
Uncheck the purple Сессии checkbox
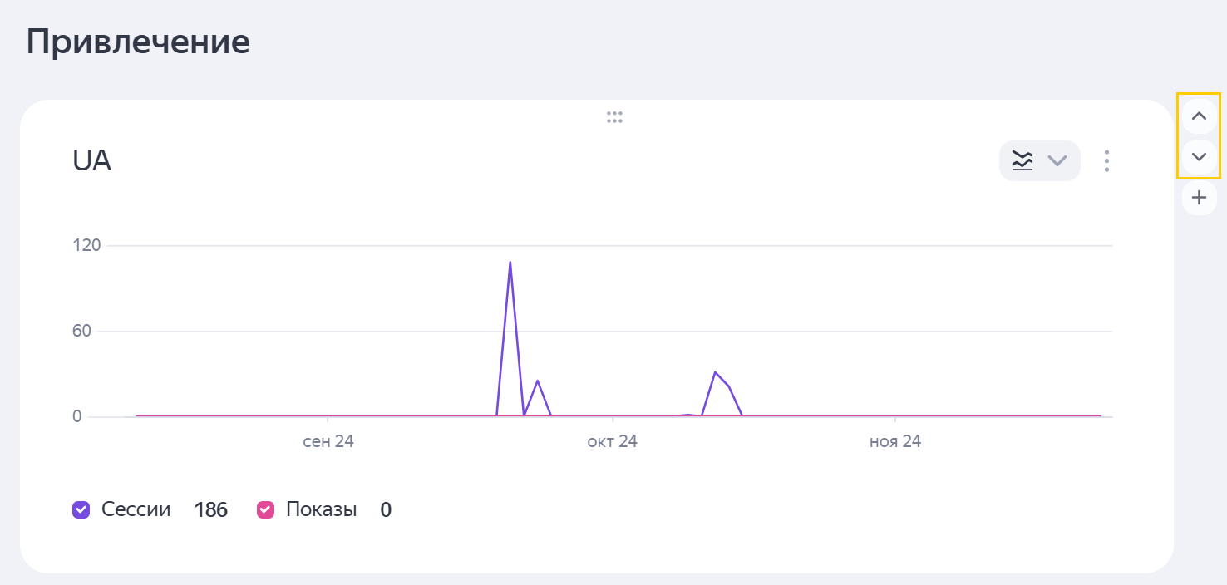[x=81, y=509]
